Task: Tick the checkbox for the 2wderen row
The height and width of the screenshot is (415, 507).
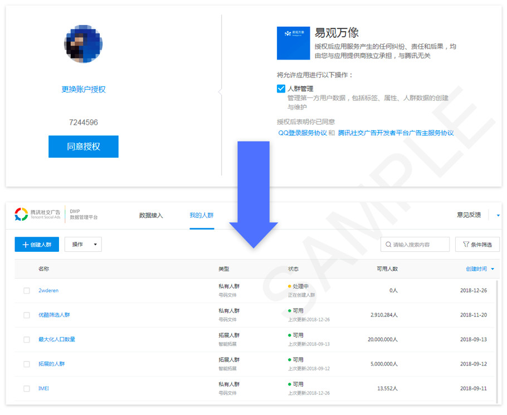Action: [x=27, y=291]
